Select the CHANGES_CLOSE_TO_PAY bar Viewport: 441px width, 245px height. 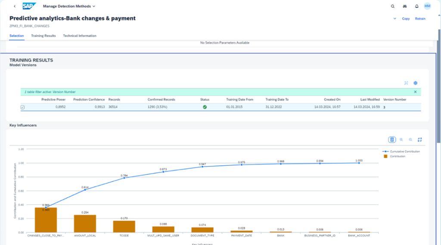pyautogui.click(x=46, y=220)
